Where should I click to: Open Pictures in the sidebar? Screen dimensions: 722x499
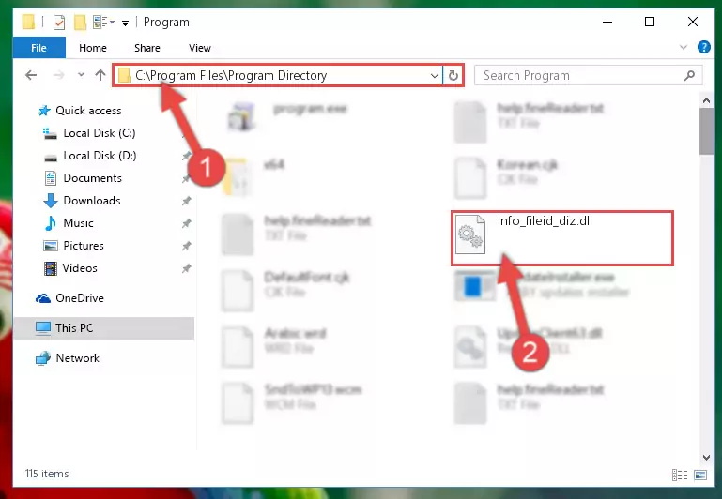(x=84, y=246)
